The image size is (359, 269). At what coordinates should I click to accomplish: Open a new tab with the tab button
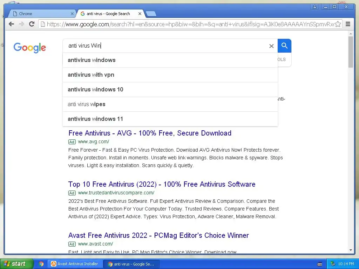click(151, 14)
